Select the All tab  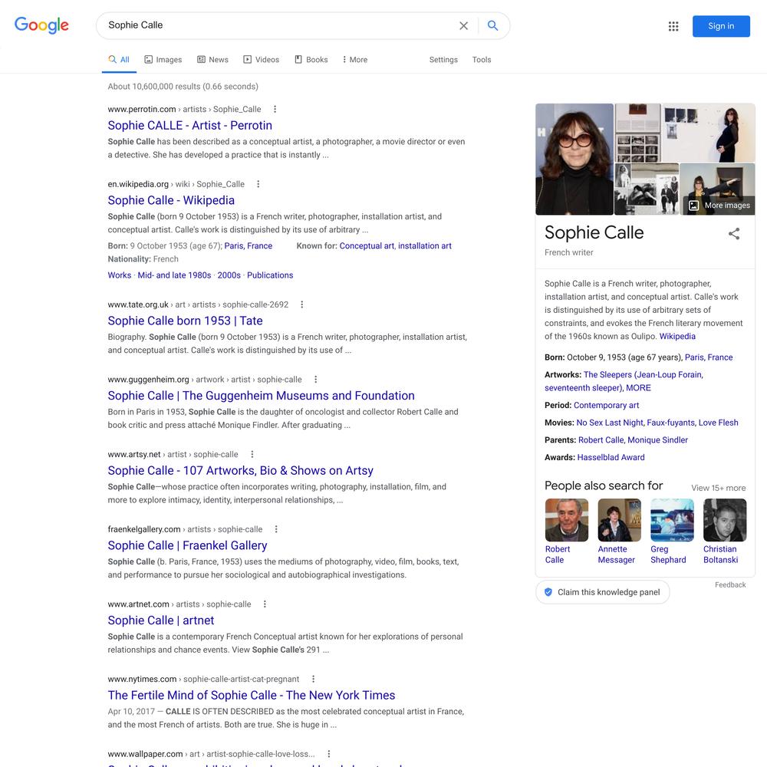pyautogui.click(x=119, y=60)
